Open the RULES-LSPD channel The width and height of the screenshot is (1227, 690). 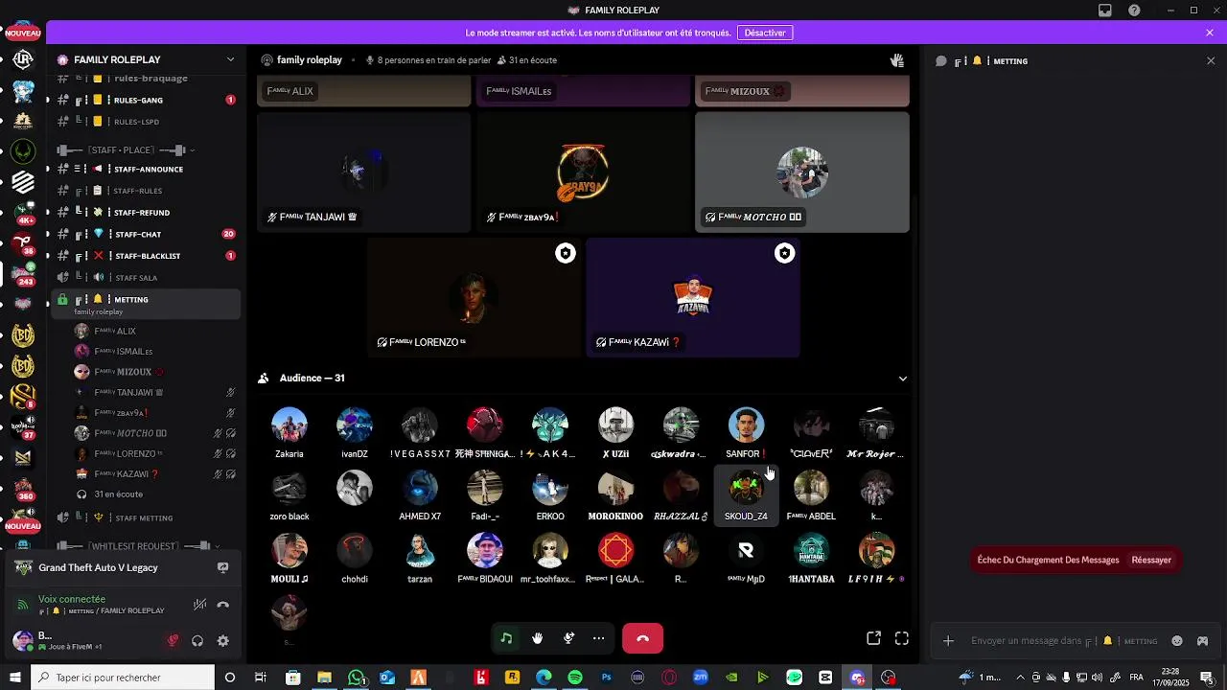pyautogui.click(x=147, y=122)
